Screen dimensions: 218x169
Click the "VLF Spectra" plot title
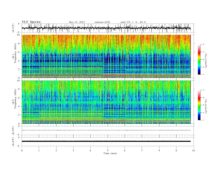click(x=31, y=22)
